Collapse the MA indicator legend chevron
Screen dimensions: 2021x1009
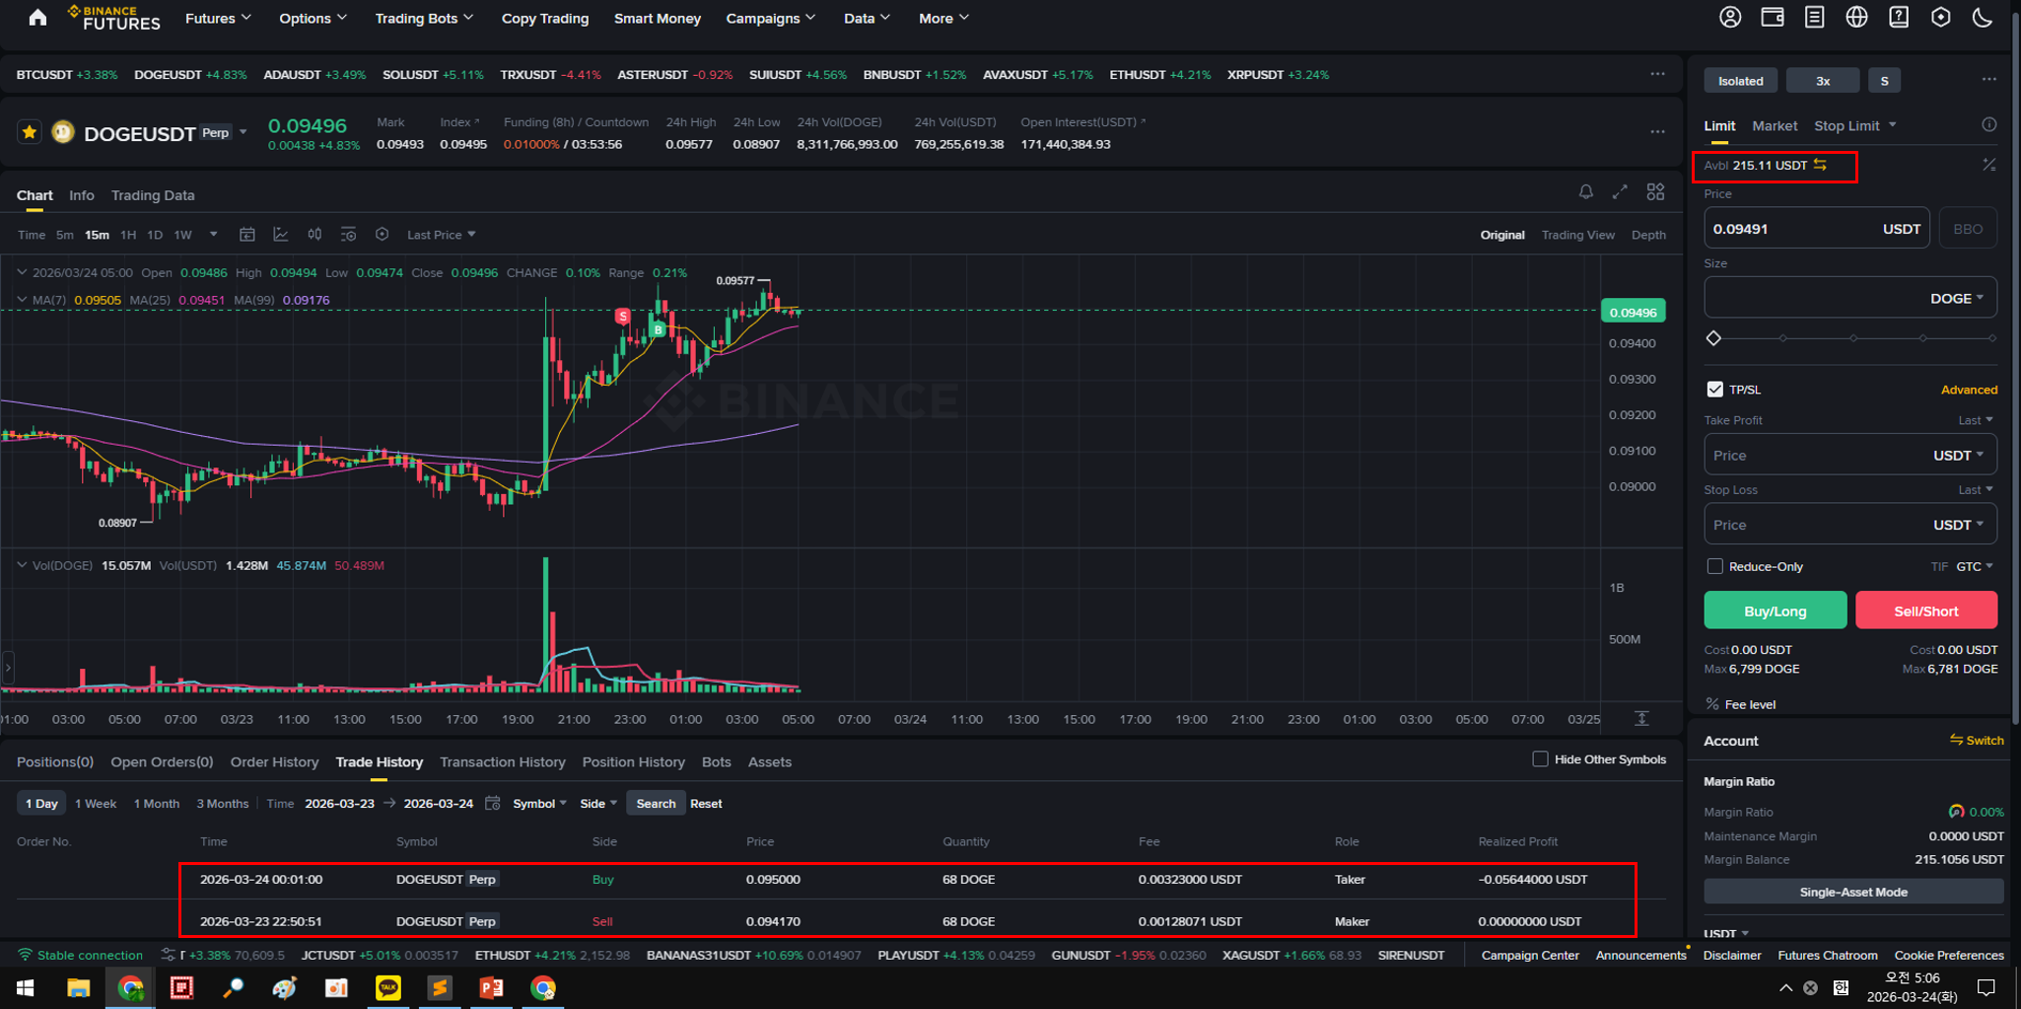coord(22,300)
